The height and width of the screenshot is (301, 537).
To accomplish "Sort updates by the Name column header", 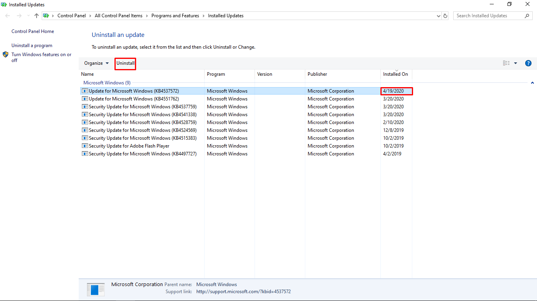I will (x=87, y=74).
